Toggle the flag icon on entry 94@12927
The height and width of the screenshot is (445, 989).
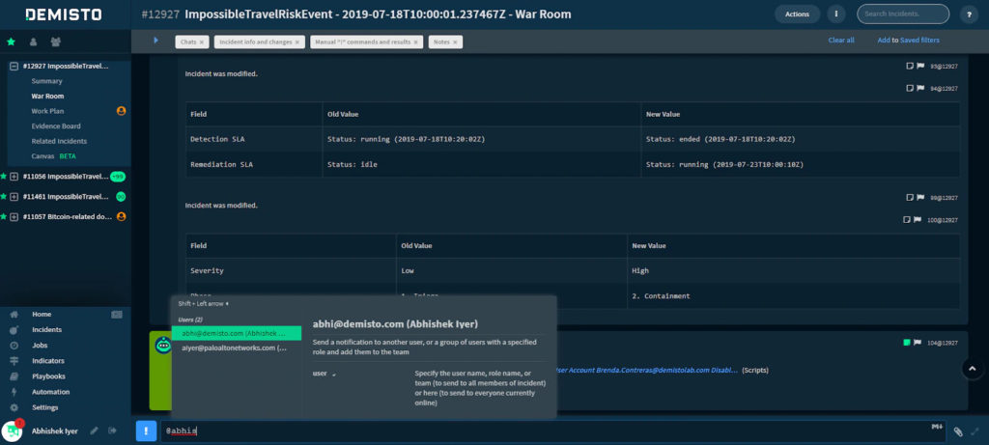tap(919, 88)
